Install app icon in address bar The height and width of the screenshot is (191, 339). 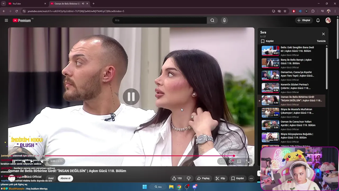[x=274, y=11]
